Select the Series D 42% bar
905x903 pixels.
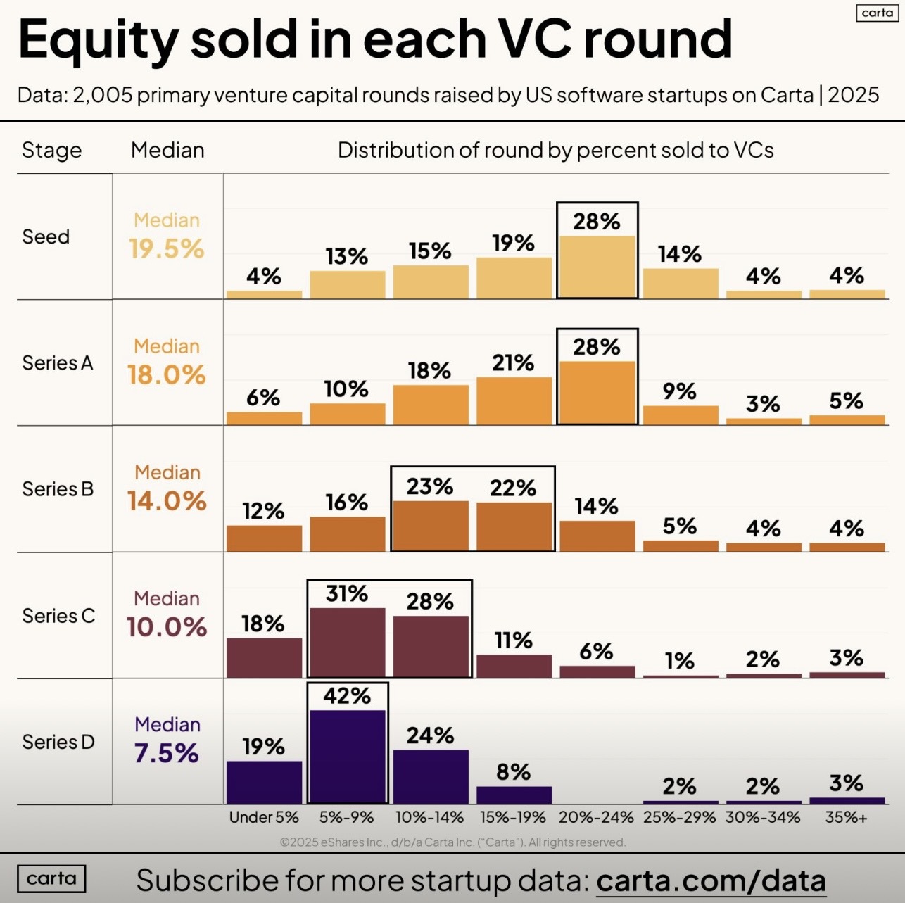click(x=348, y=756)
